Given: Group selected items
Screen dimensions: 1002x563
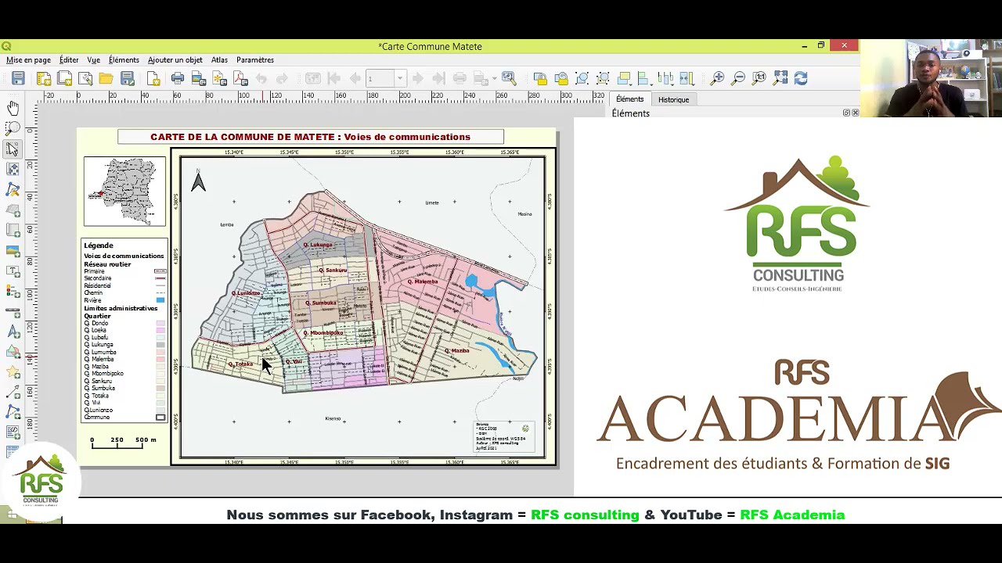Looking at the screenshot, I should (x=582, y=78).
